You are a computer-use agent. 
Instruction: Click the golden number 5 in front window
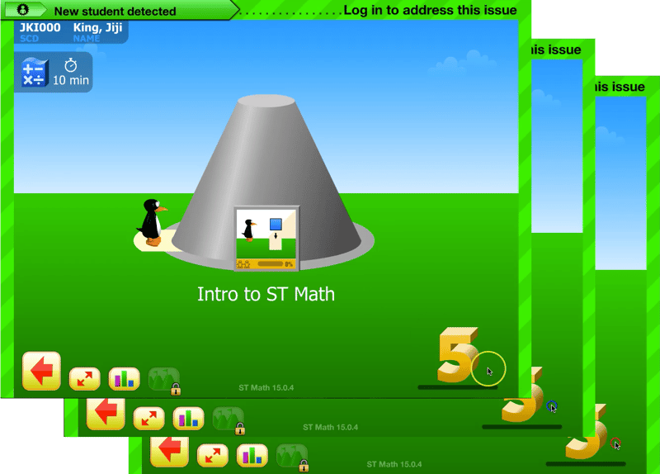[x=457, y=355]
